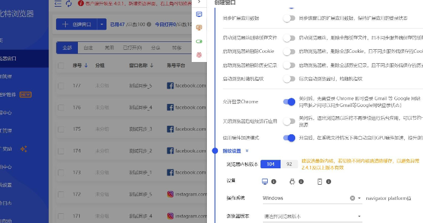The width and height of the screenshot is (423, 223).
Task: Check the checkbox for row 177
Action: (61, 86)
